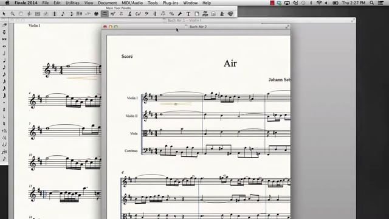Viewport: 389px width, 219px height.
Task: Click the Air title text in score
Action: tap(230, 63)
